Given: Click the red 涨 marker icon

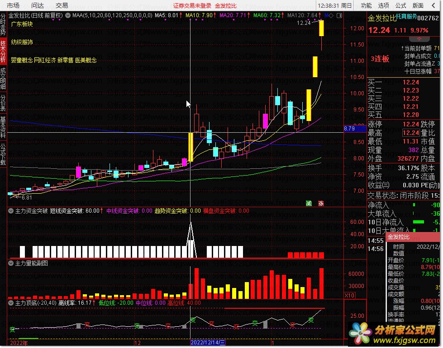Looking at the screenshot, I should (321, 204).
